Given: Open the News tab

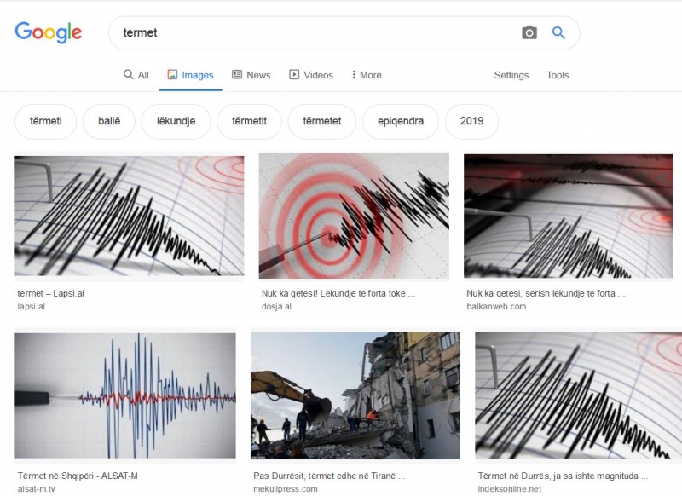Looking at the screenshot, I should coord(251,75).
